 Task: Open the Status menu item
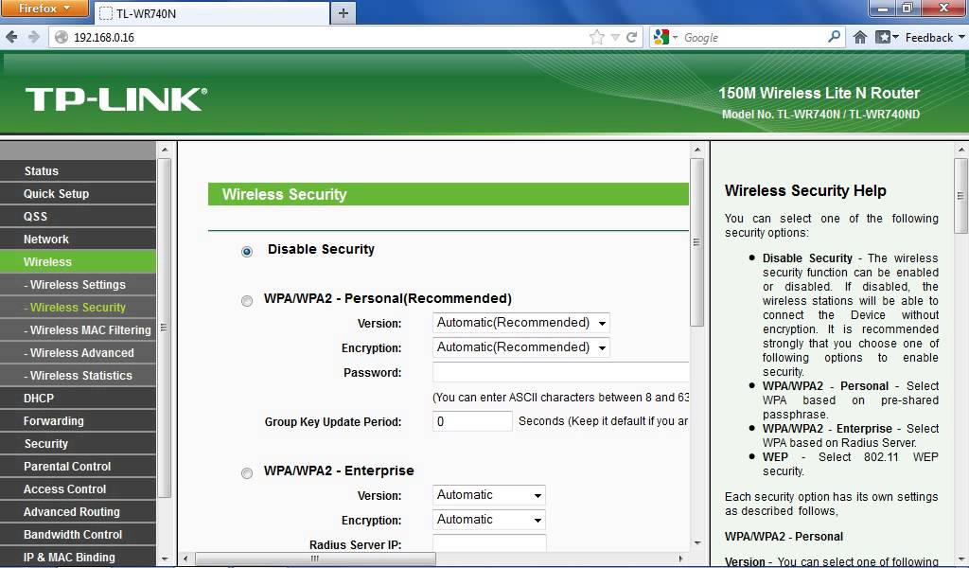(x=78, y=170)
